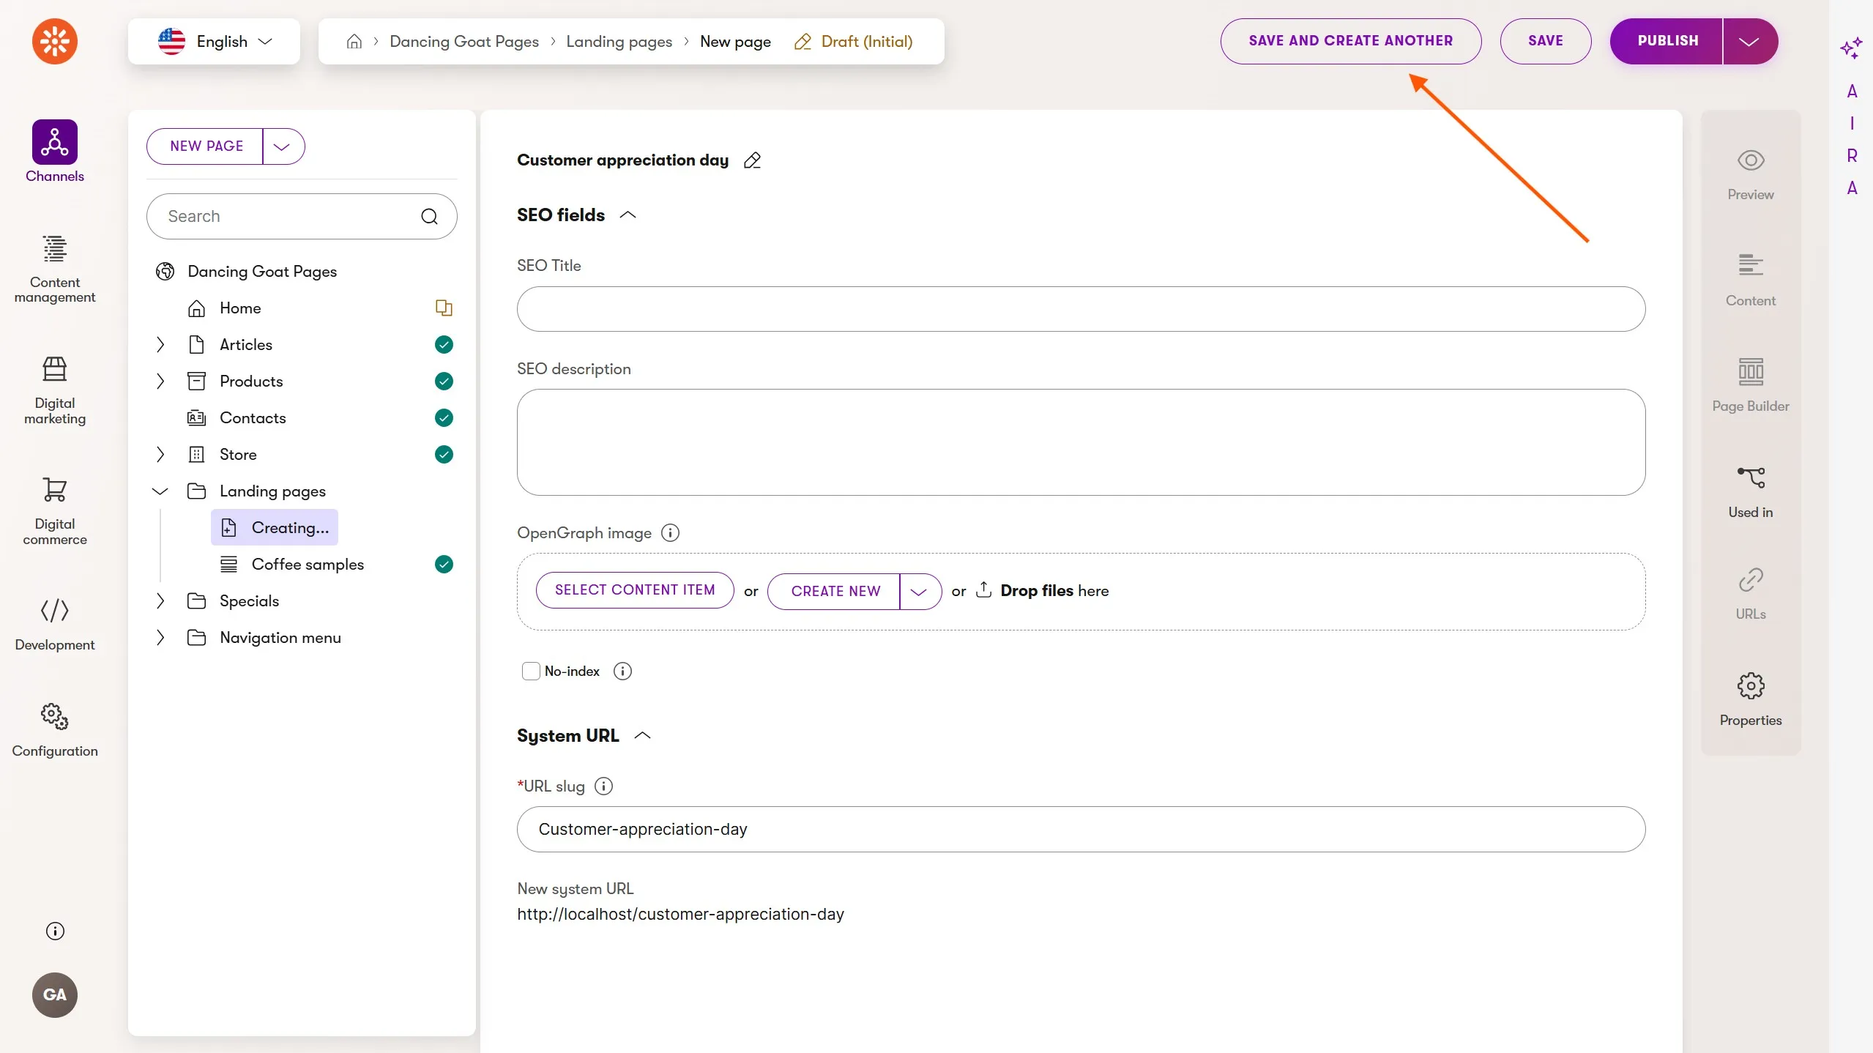Image resolution: width=1873 pixels, height=1053 pixels.
Task: Click the Home page multi-window icon
Action: pos(444,308)
